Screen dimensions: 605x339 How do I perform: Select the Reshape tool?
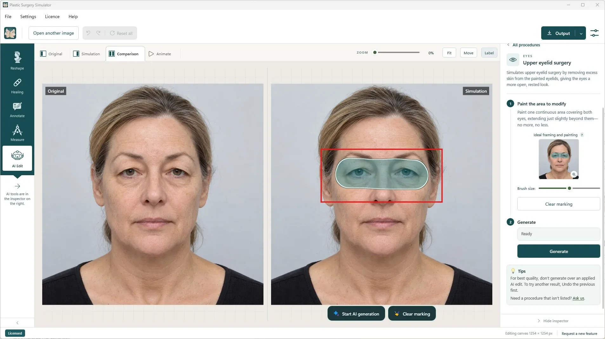pos(17,61)
